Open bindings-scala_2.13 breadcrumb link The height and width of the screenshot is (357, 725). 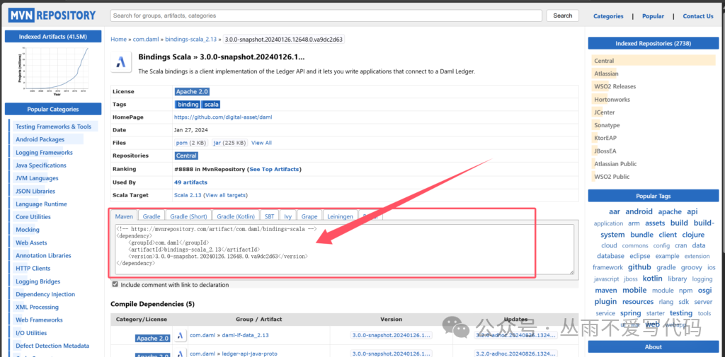(190, 40)
